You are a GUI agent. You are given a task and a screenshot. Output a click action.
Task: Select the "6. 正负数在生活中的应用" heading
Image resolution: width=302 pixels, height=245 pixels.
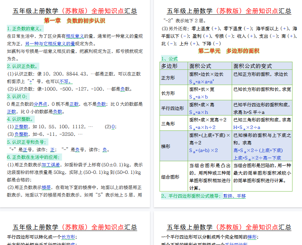point(34,157)
